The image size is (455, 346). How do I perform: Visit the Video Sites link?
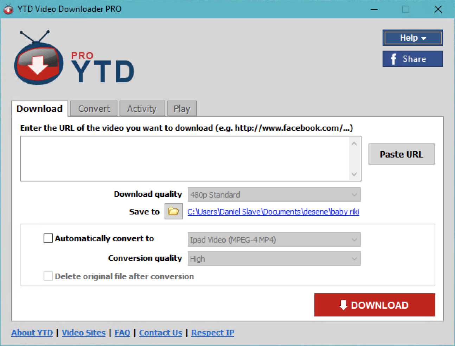pyautogui.click(x=84, y=333)
